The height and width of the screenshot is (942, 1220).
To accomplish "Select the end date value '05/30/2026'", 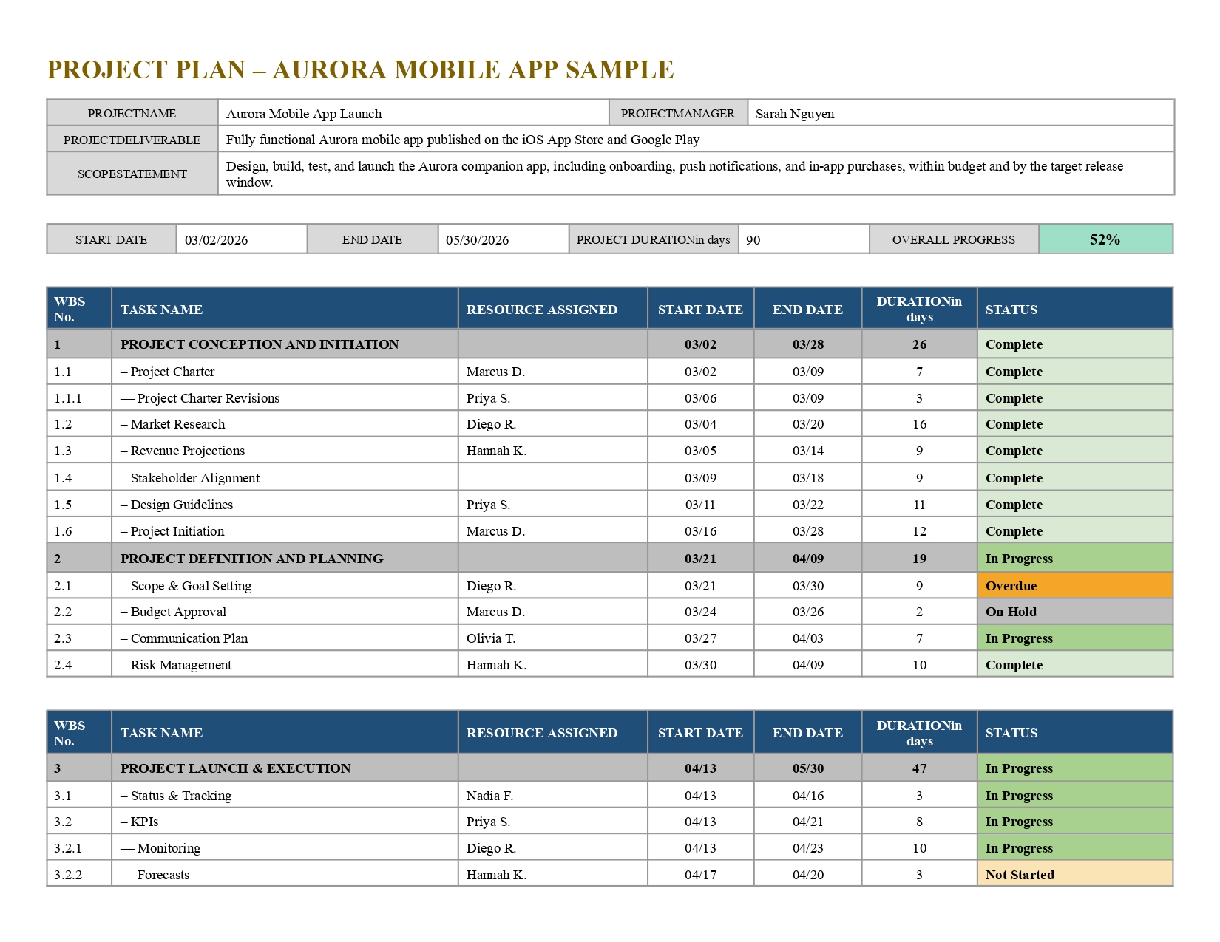I will [478, 240].
